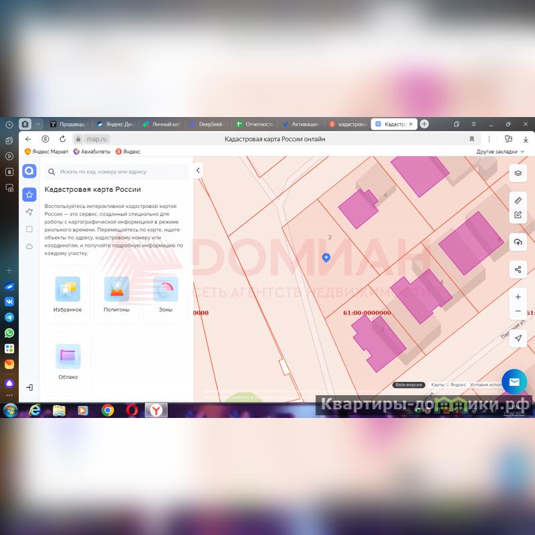
Task: Open the favorites star in sidebar
Action: point(29,195)
